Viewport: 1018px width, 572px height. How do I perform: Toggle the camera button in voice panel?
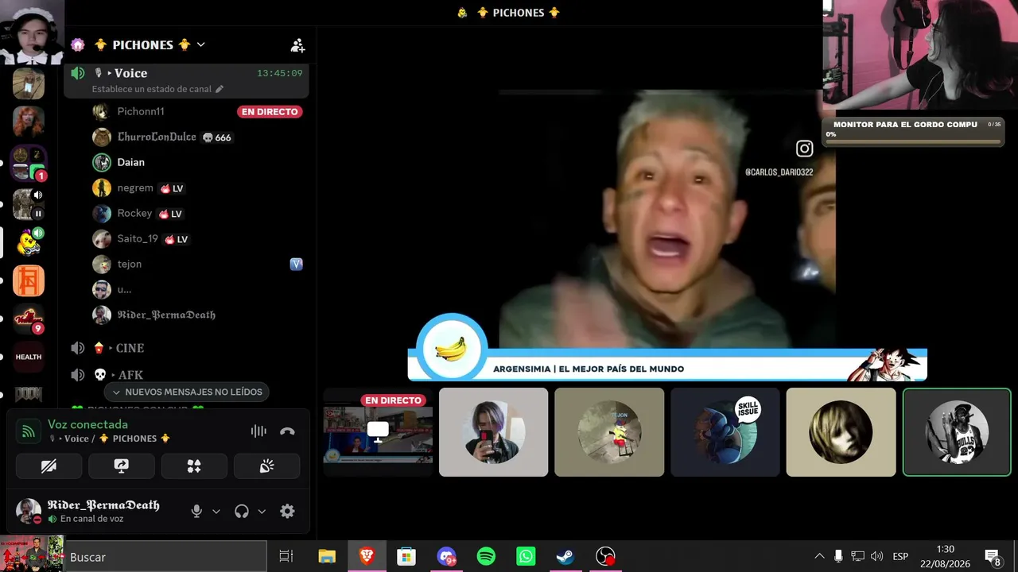pos(49,466)
